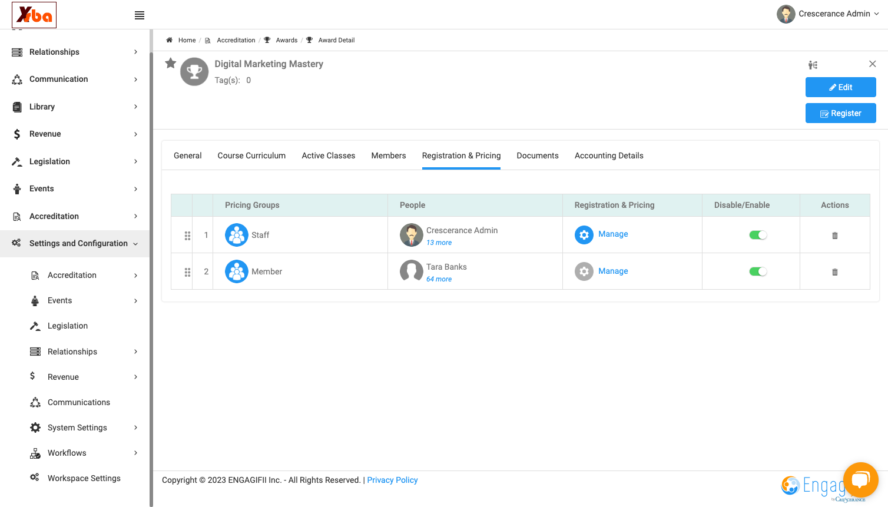Open the Active Classes tab

click(x=329, y=155)
